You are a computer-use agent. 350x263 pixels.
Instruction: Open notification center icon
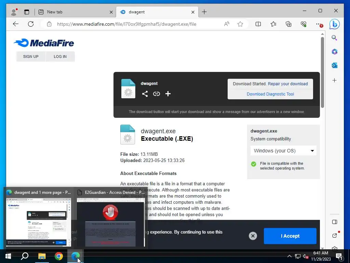[339, 256]
